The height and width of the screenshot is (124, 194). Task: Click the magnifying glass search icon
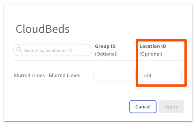click(19, 50)
